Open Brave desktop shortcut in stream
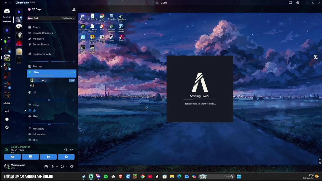This screenshot has width=322, height=181. click(x=102, y=28)
